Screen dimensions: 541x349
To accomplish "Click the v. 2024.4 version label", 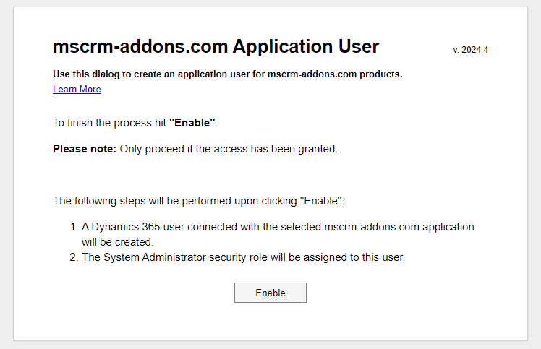I will (471, 50).
